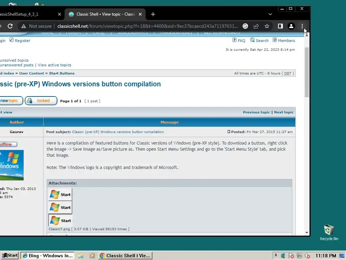The height and width of the screenshot is (260, 346).
Task: Open the Chrome side panel icon
Action: (280, 26)
